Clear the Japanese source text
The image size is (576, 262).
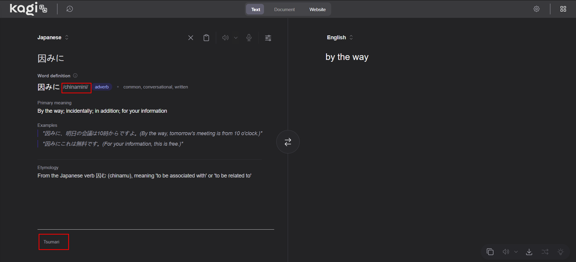coord(190,38)
